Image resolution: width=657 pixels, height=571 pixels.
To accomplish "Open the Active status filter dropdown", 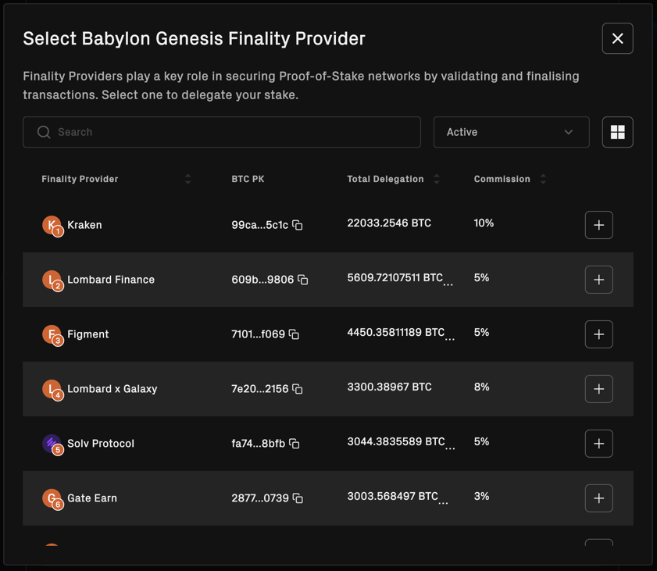I will pos(511,132).
